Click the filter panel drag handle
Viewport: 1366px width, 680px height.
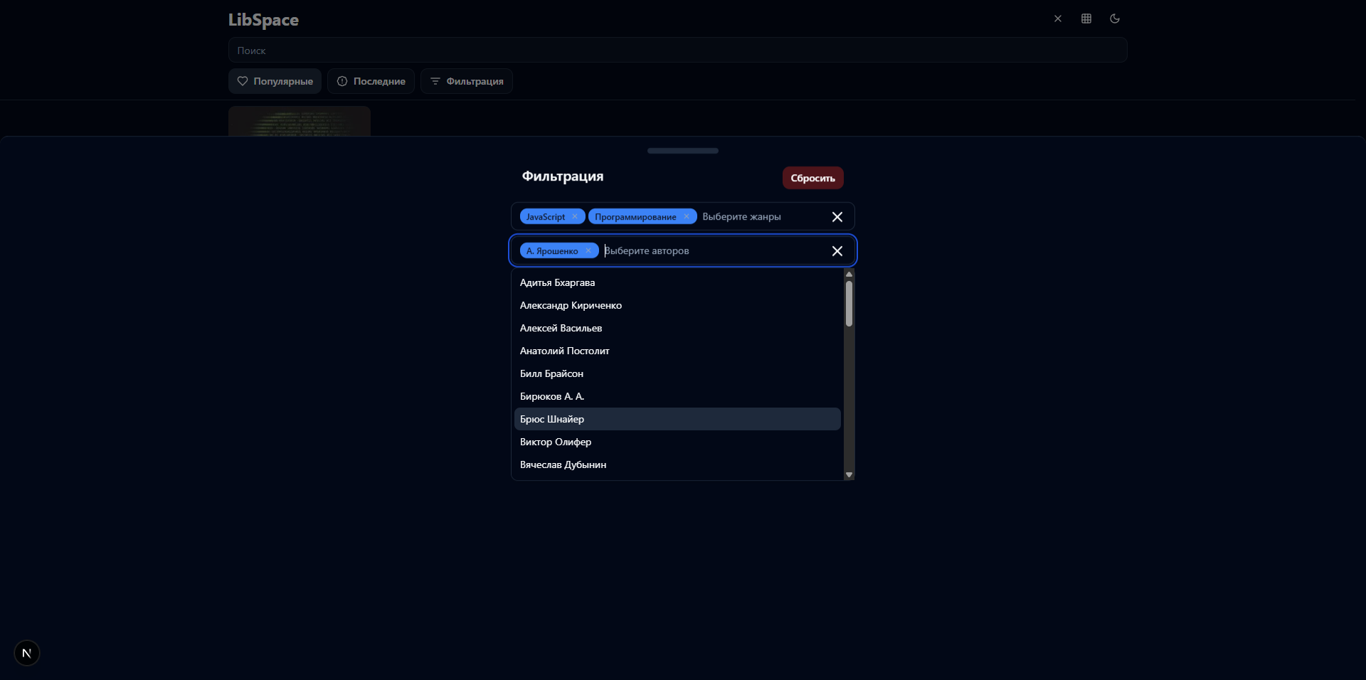tap(683, 151)
